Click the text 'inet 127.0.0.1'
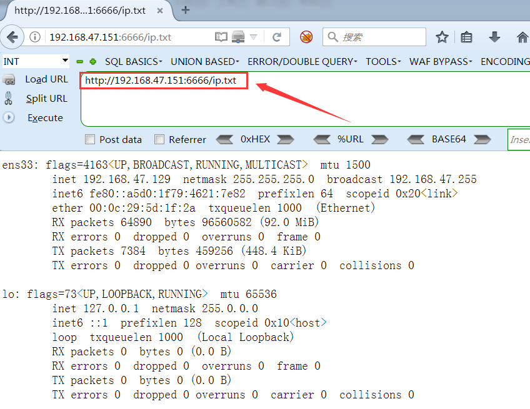 pyautogui.click(x=96, y=308)
